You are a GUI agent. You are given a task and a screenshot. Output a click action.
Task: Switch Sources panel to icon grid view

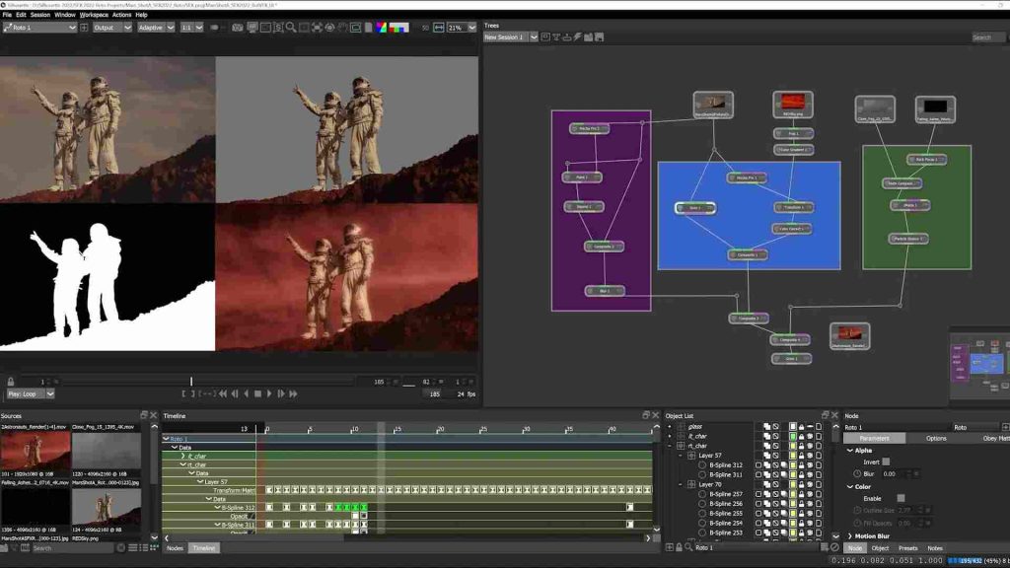click(x=154, y=548)
